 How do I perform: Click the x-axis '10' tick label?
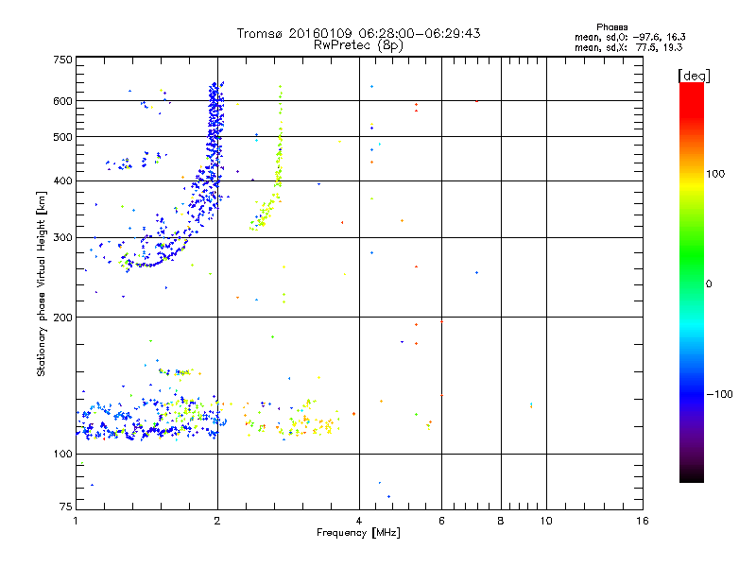click(546, 521)
